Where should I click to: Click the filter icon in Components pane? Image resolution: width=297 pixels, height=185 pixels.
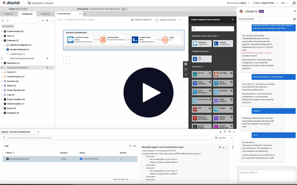(43, 21)
